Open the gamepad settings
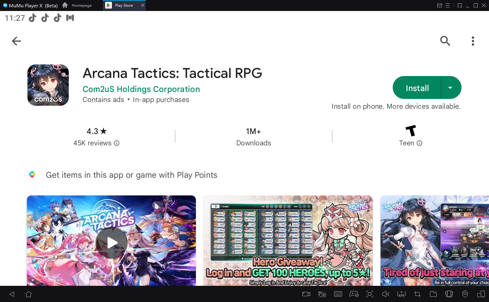489x302 pixels. (x=354, y=294)
